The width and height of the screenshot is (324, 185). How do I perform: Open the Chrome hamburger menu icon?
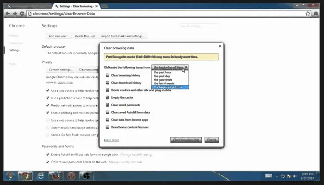316,13
